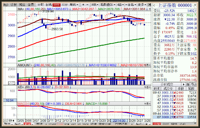Image resolution: width=200 pixels, height=128 pixels.
Task: Open the 周线 period dropdown
Action: pos(74,5)
